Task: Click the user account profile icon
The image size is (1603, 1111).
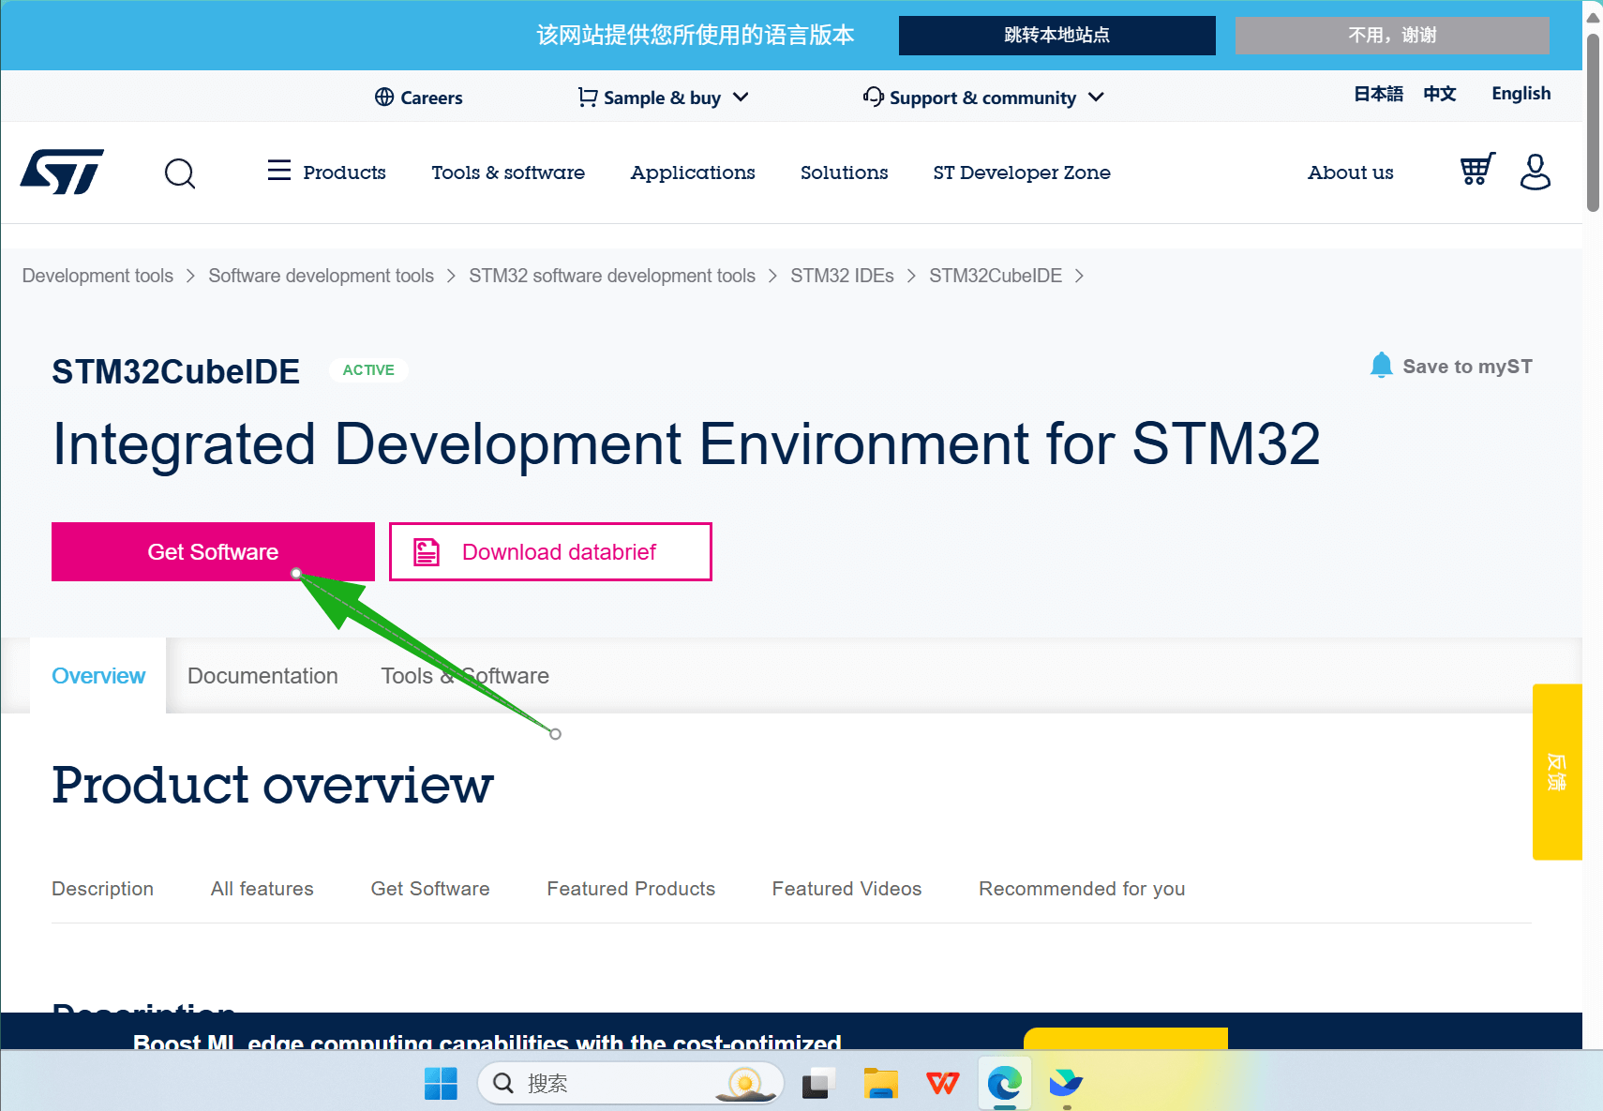Action: (1535, 172)
